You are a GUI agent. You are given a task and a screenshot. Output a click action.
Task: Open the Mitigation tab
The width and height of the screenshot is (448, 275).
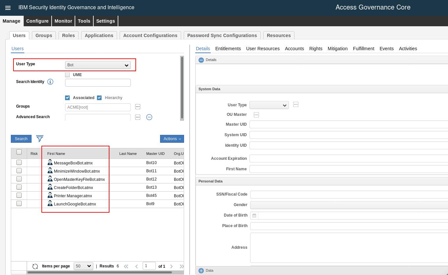click(x=338, y=49)
